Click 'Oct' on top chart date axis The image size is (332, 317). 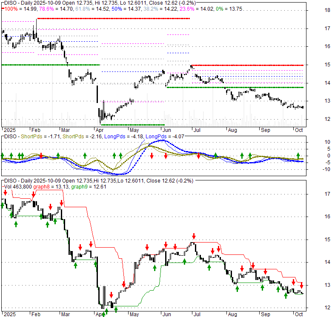(x=299, y=130)
